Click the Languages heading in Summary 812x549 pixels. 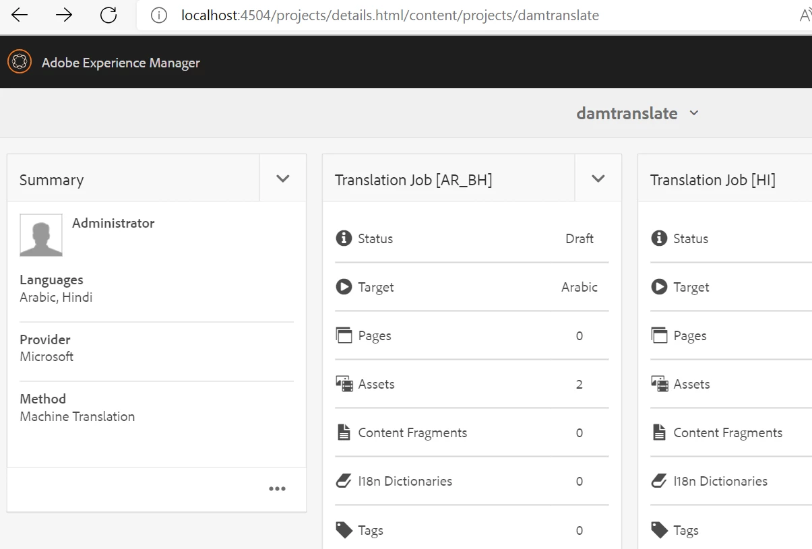click(x=51, y=280)
